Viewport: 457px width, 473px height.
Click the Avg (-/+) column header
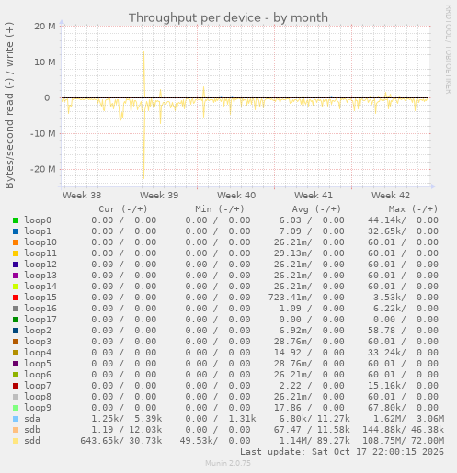tap(316, 209)
